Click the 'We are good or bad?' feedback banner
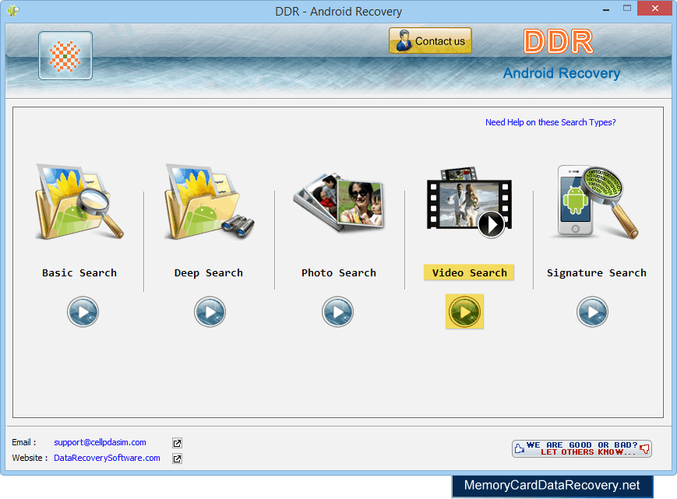This screenshot has width=677, height=499. click(x=582, y=448)
